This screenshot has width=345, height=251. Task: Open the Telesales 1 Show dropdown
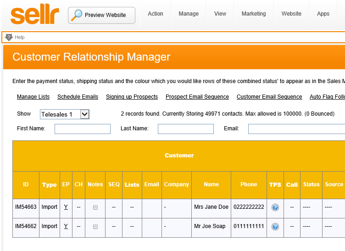click(x=65, y=114)
